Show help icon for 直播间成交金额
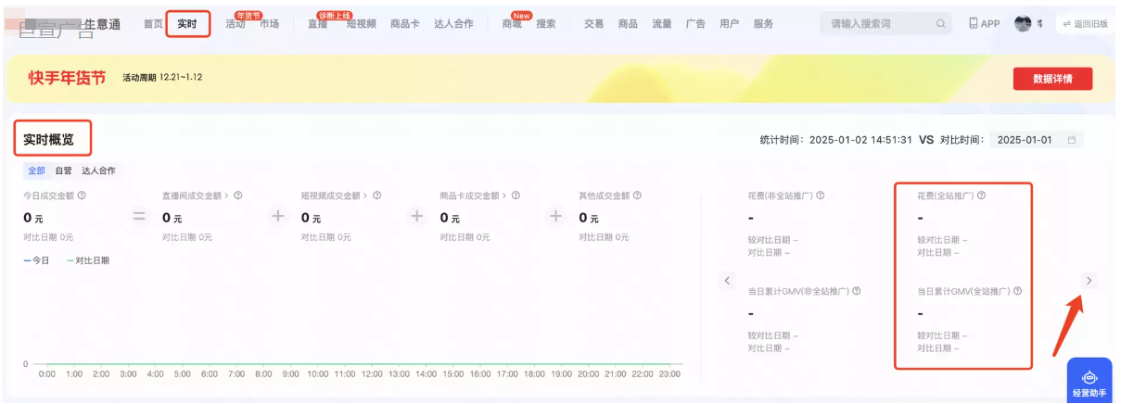Screen dimensions: 1121x404 (238, 196)
